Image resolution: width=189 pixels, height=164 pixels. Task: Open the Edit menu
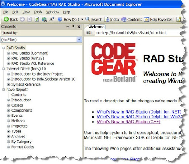15,12
